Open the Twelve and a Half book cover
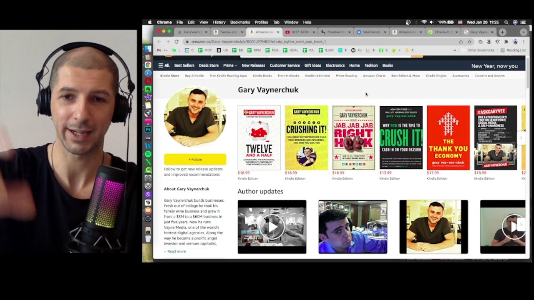Screen dimensions: 534x300 tap(259, 137)
